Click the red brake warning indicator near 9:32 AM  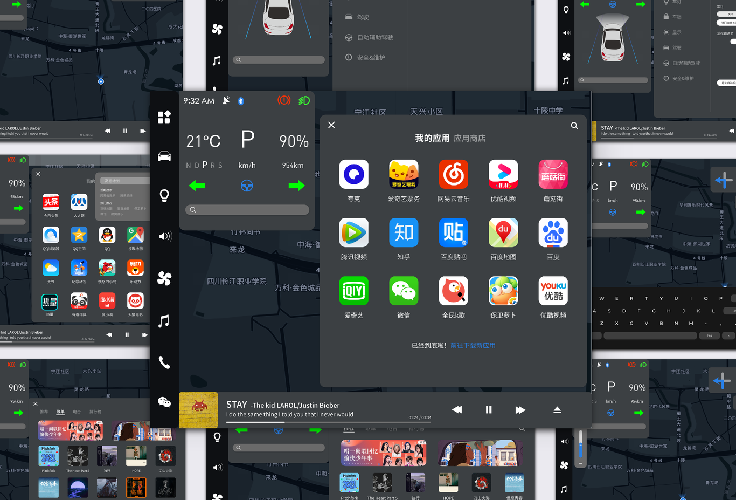coord(284,100)
